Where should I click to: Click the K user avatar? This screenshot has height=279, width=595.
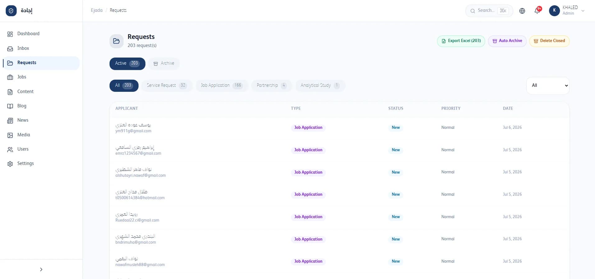tap(554, 11)
